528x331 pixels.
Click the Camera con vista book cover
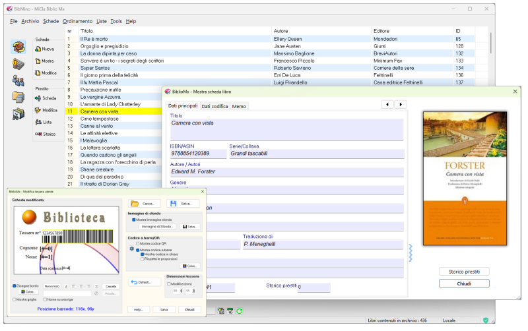point(465,178)
